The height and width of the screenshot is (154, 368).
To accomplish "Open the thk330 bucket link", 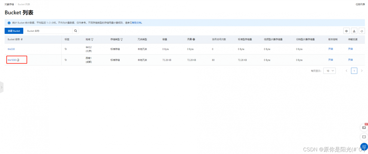I will coord(11,49).
